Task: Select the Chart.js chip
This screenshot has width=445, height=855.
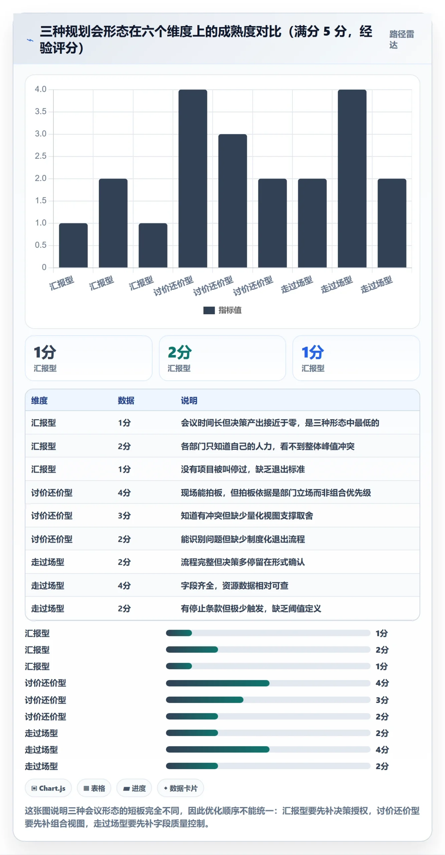Action: coord(48,788)
